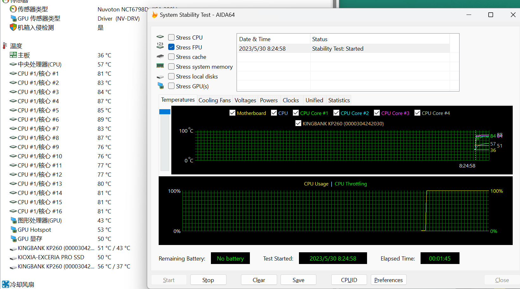
Task: Uncheck the Stress FPU checkbox
Action: pyautogui.click(x=171, y=47)
